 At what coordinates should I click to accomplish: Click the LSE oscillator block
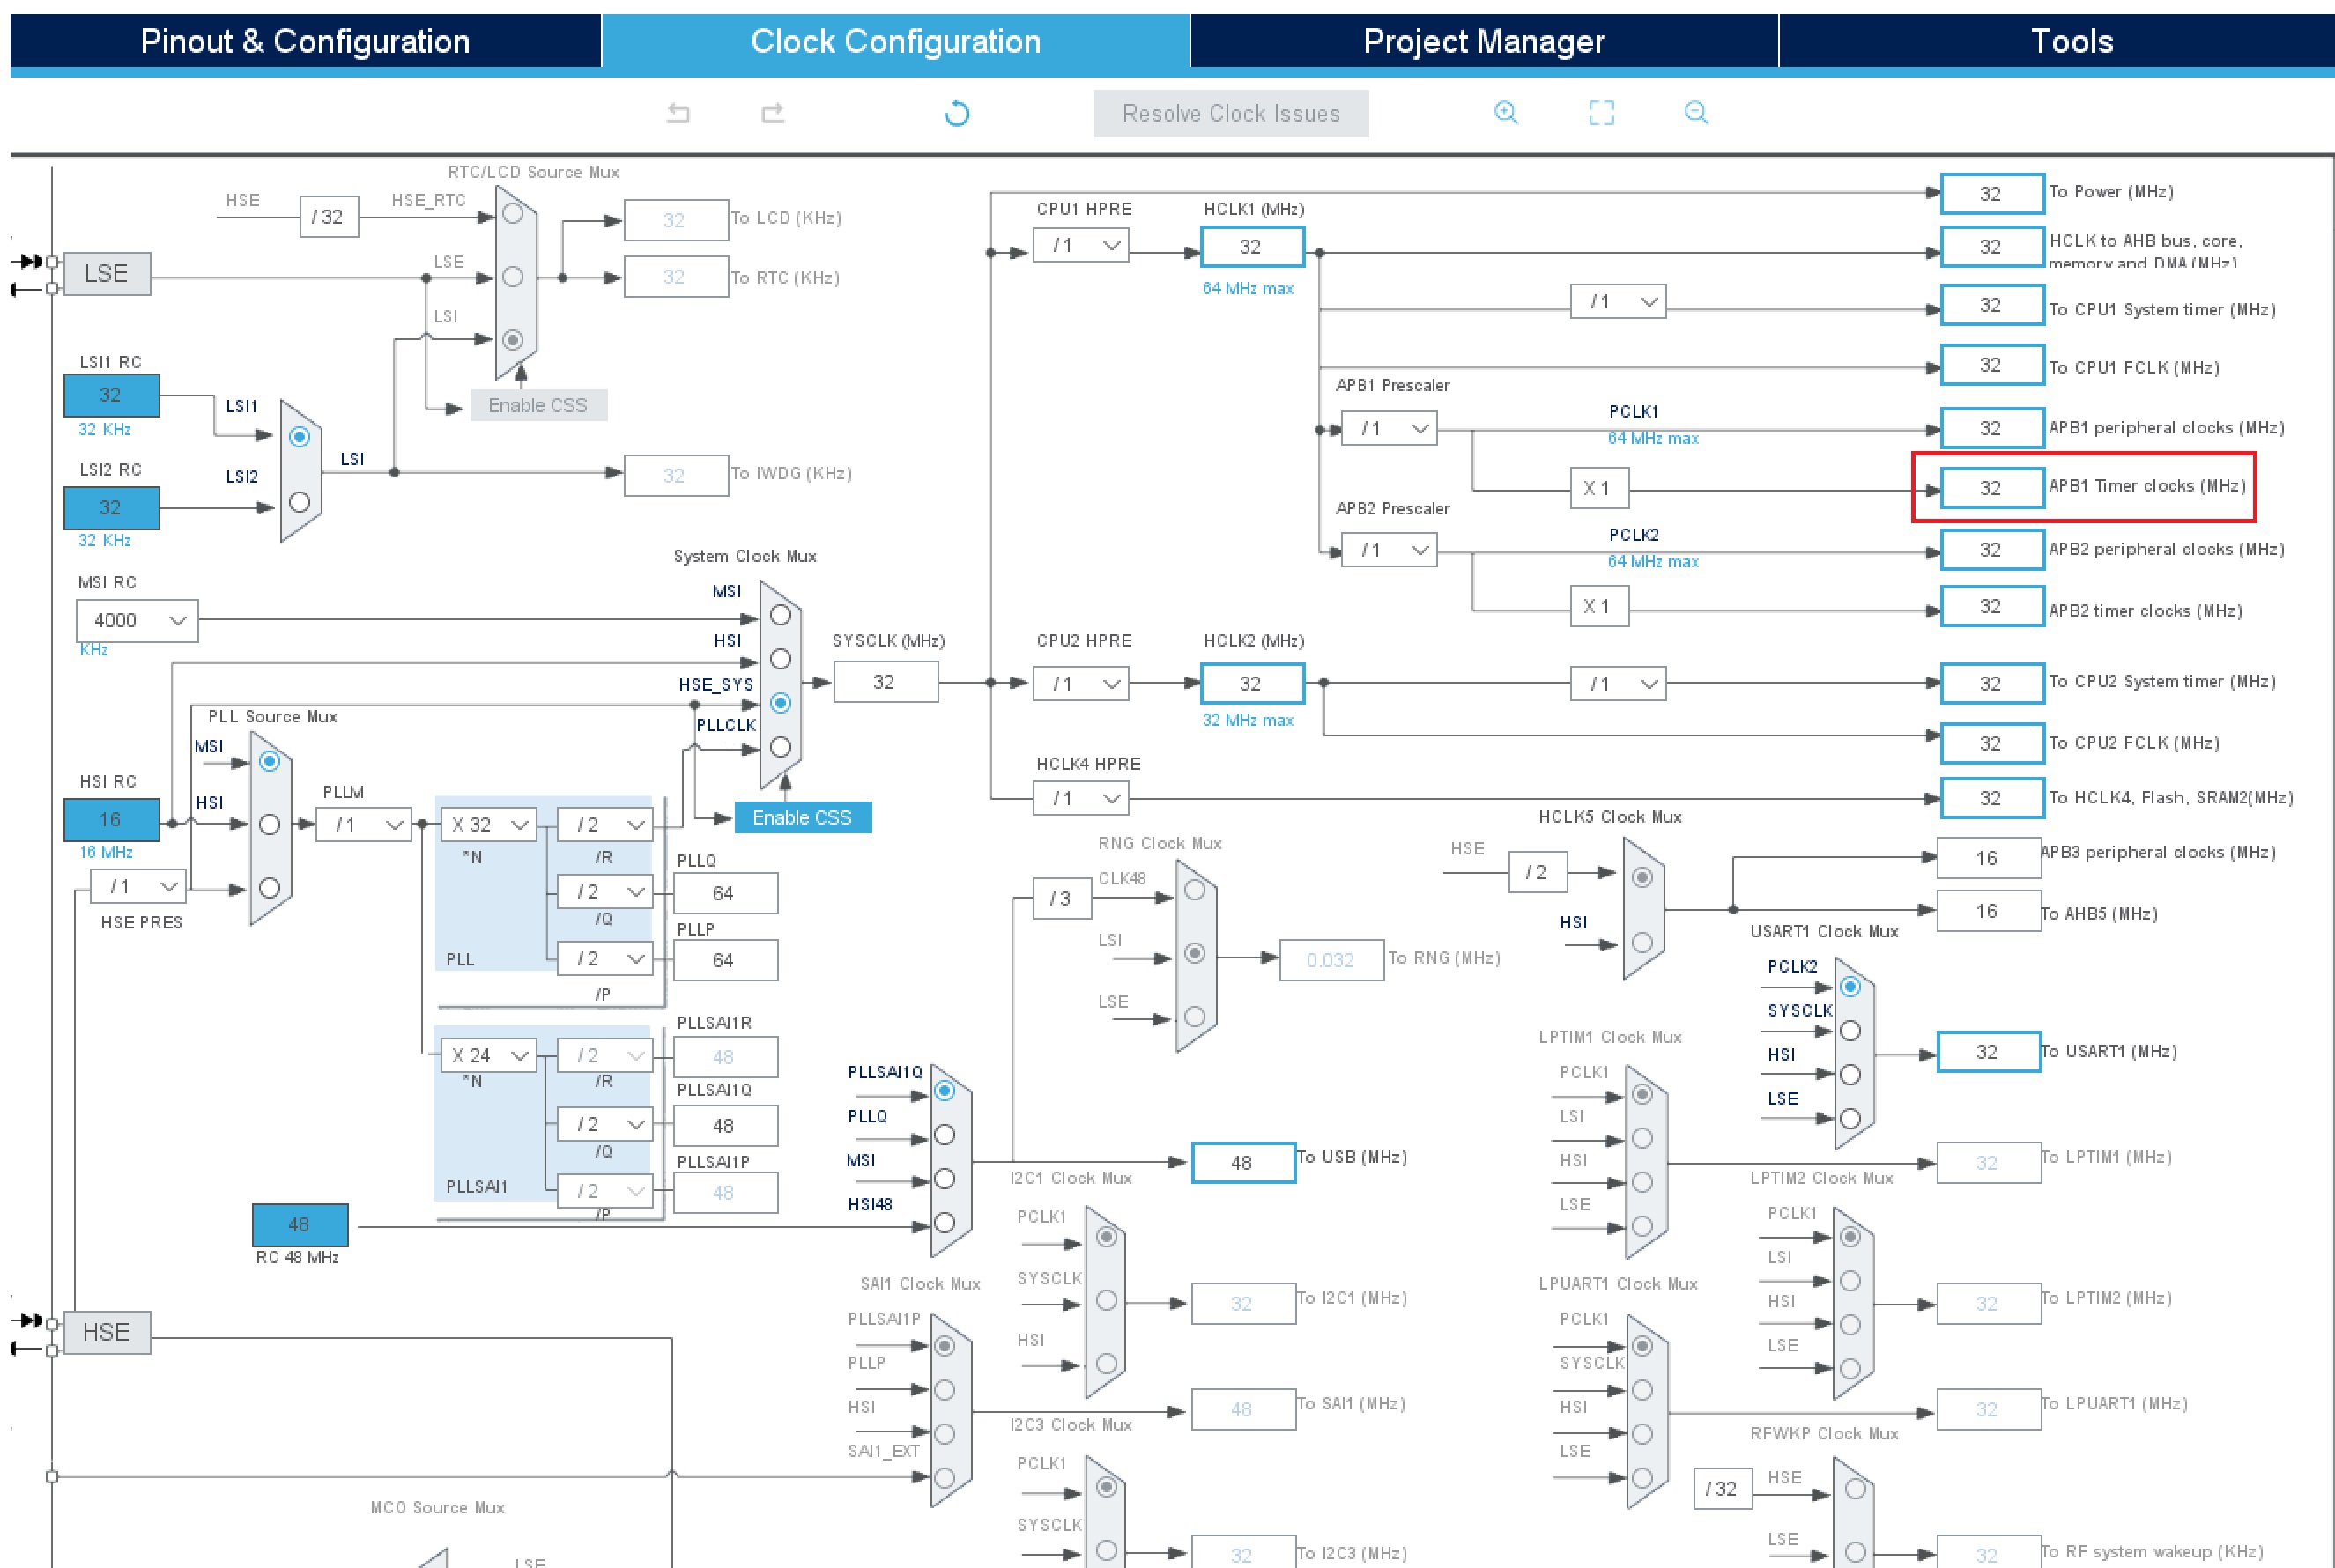click(106, 274)
